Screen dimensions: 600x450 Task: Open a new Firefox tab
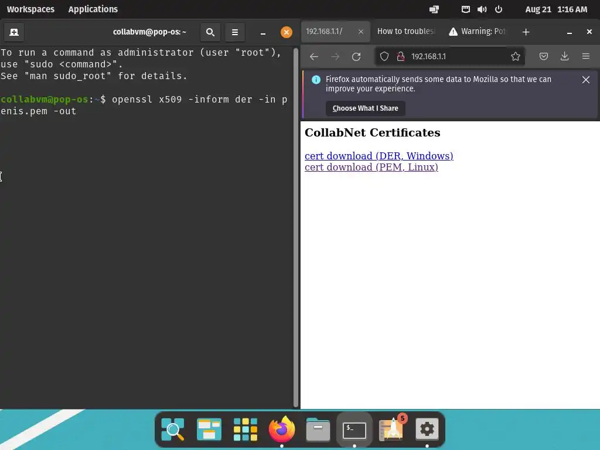click(526, 32)
